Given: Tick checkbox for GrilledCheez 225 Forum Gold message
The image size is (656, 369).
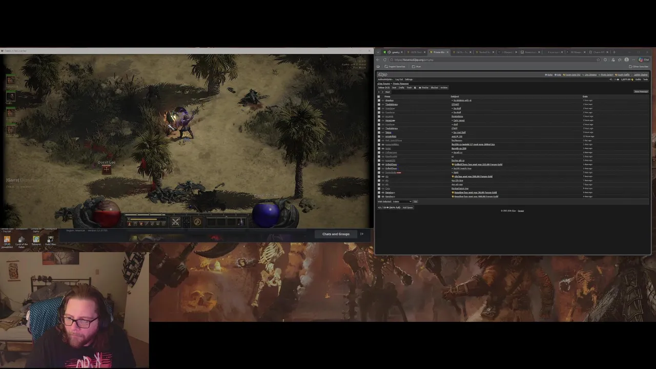Looking at the screenshot, I should pyautogui.click(x=379, y=165).
